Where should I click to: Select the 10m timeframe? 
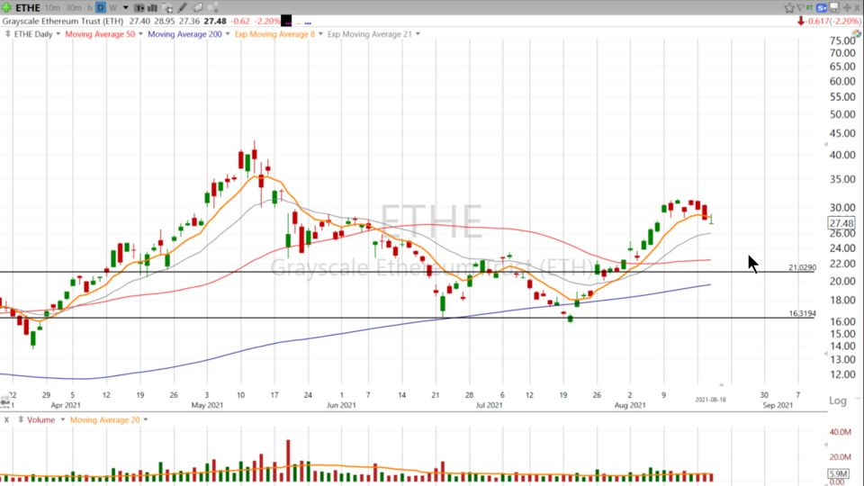(x=52, y=8)
